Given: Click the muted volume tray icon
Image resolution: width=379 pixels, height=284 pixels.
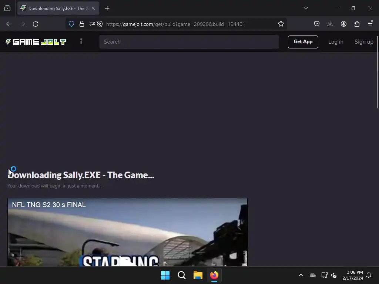Looking at the screenshot, I should point(334,275).
